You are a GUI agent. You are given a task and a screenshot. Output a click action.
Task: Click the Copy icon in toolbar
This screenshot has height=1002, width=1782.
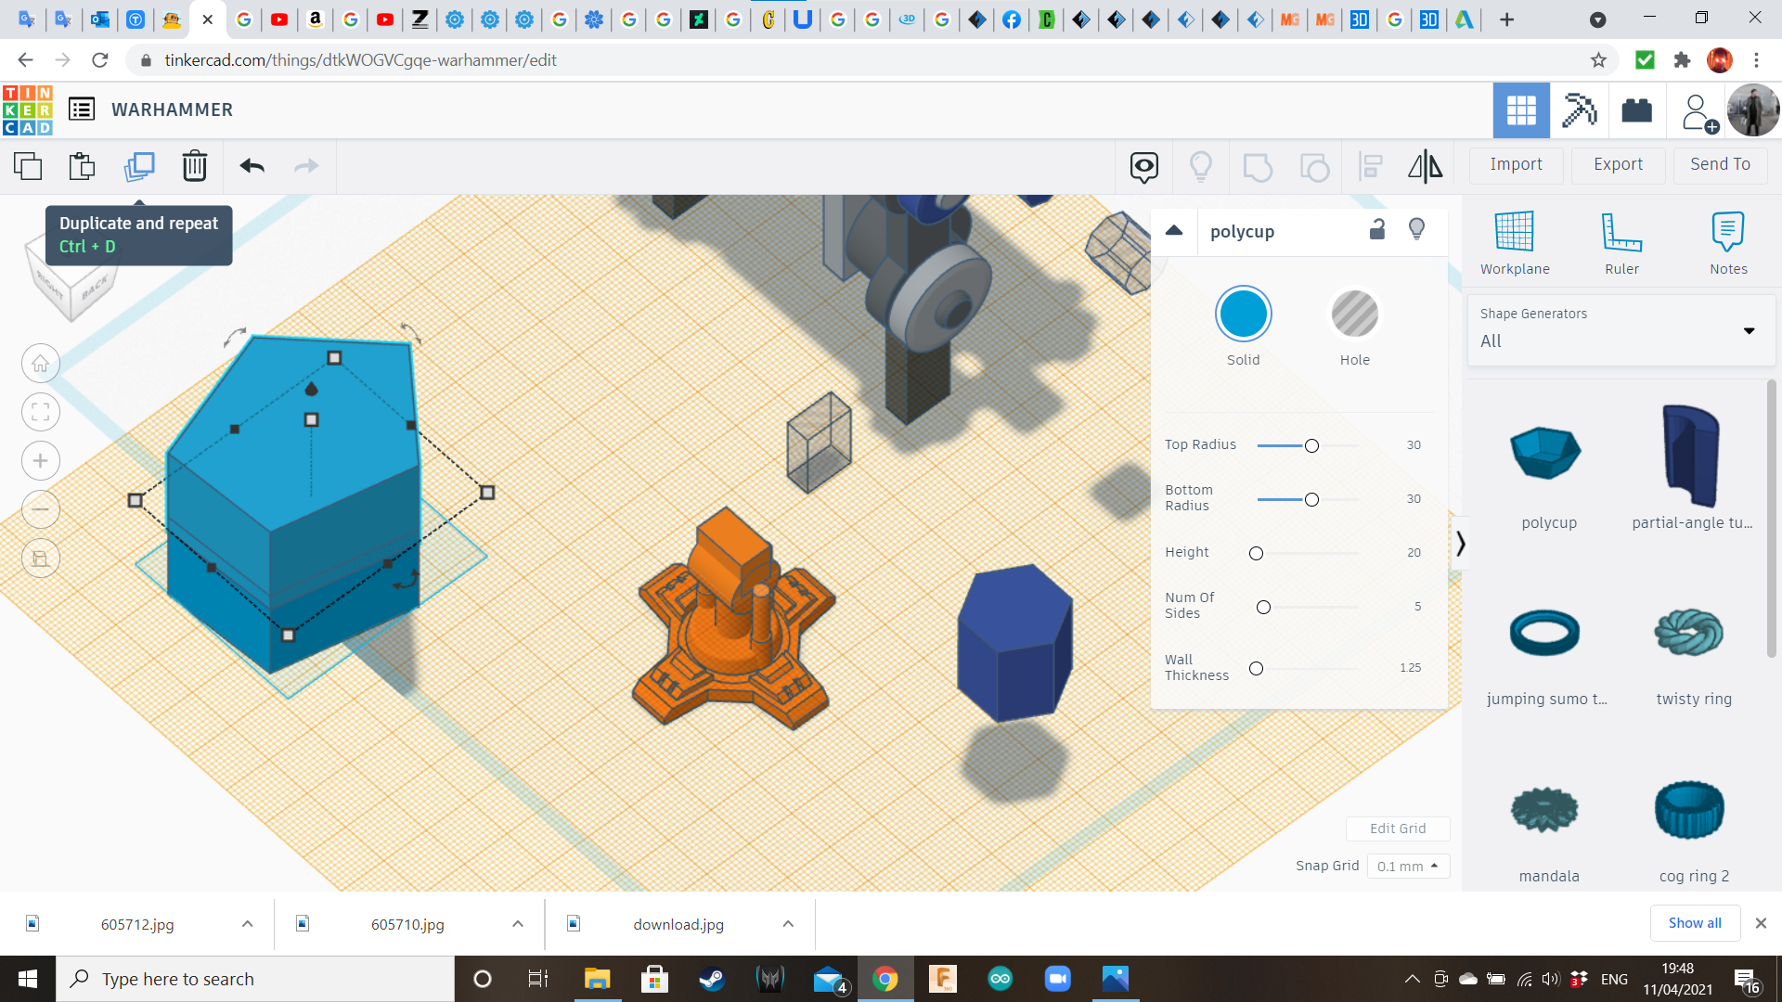point(28,166)
